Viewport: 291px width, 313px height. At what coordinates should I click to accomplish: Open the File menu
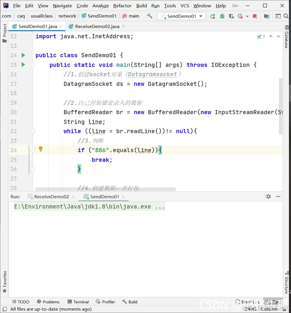click(17, 6)
